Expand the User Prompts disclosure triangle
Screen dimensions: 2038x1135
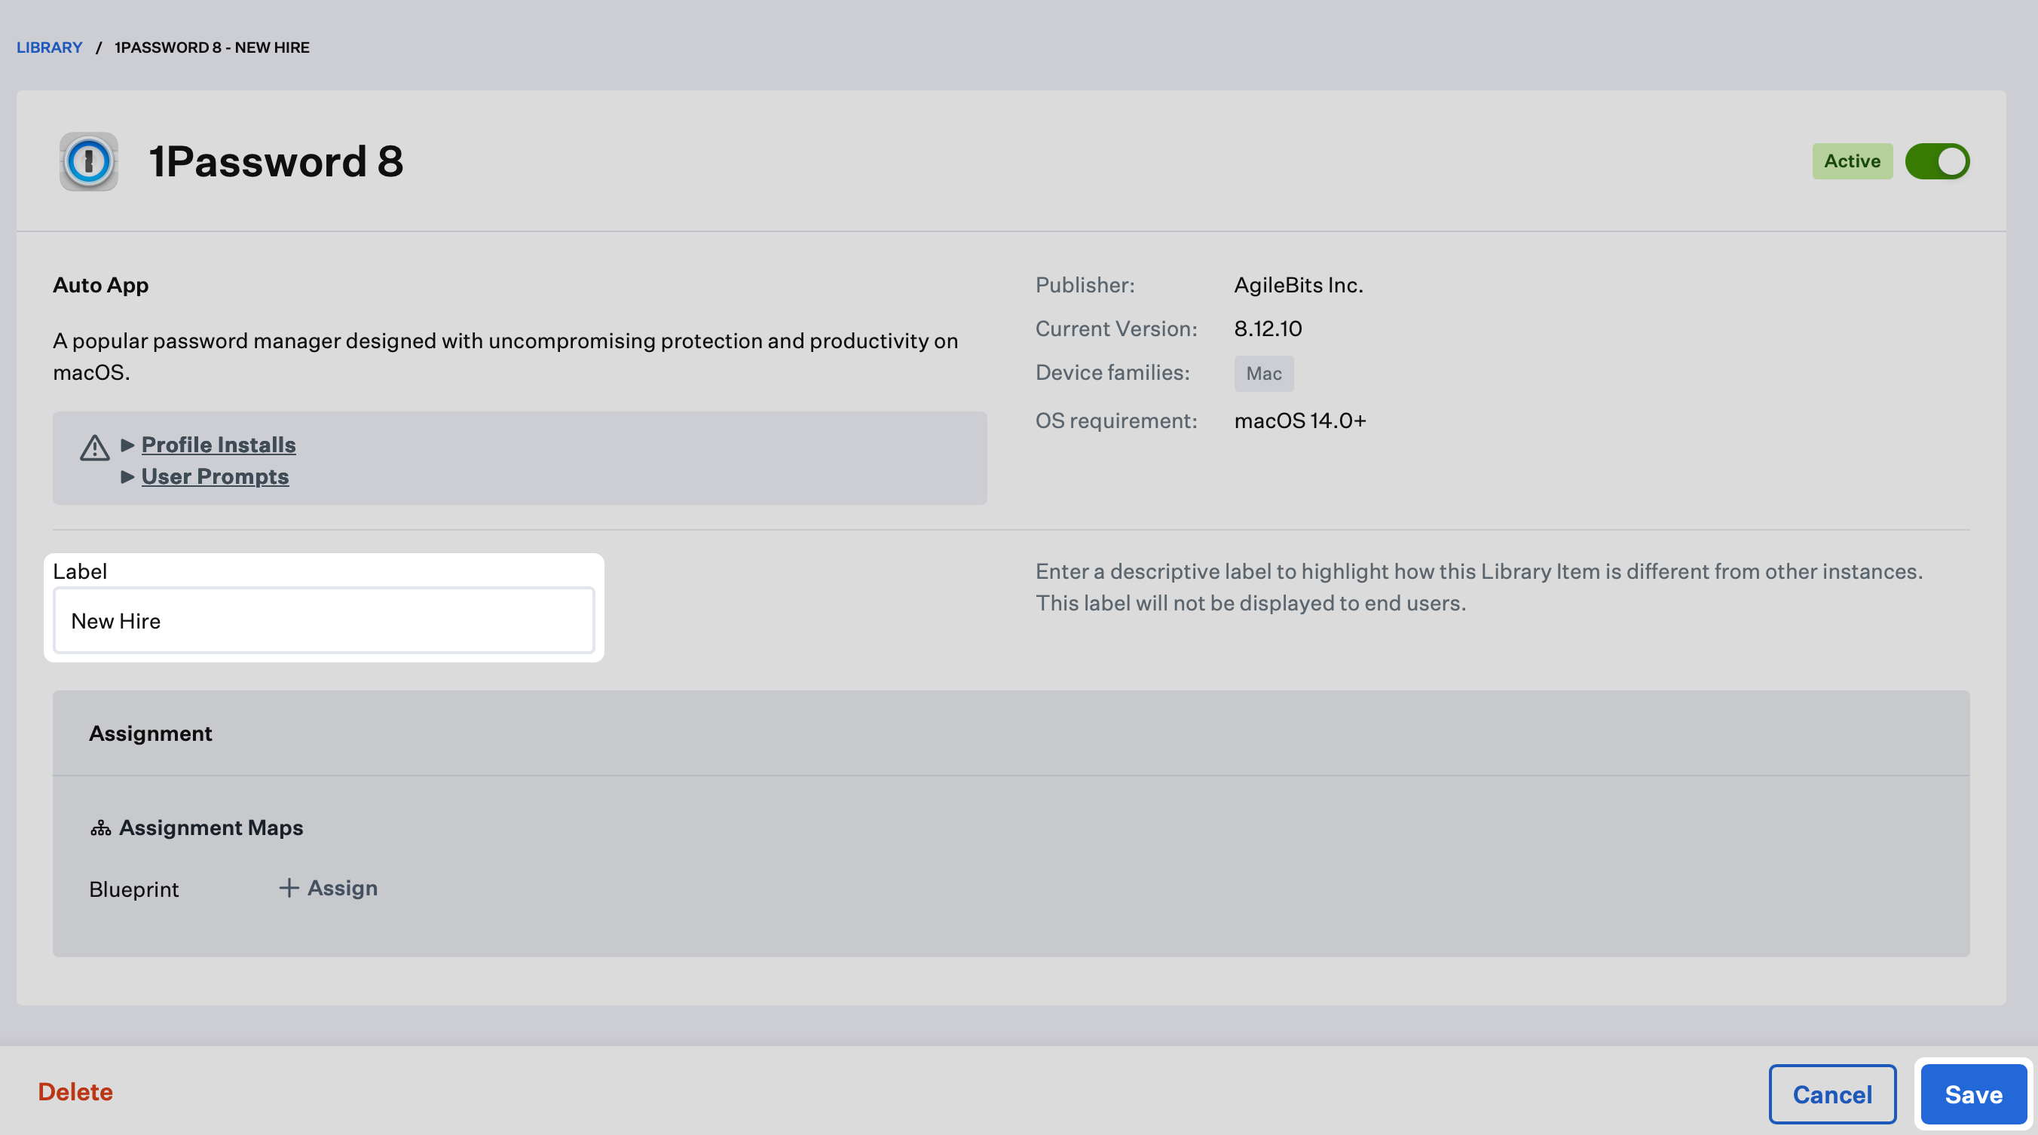[x=127, y=477]
